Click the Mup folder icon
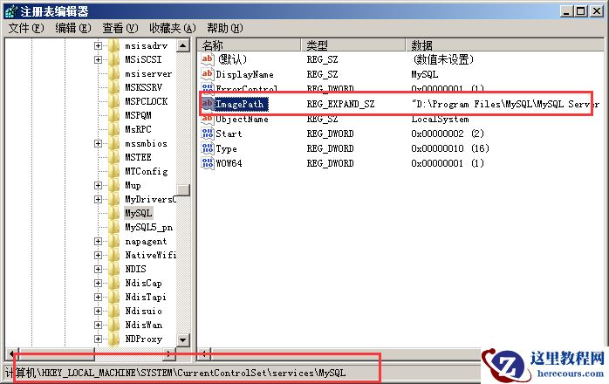Viewport: 609px width, 384px height. [113, 185]
